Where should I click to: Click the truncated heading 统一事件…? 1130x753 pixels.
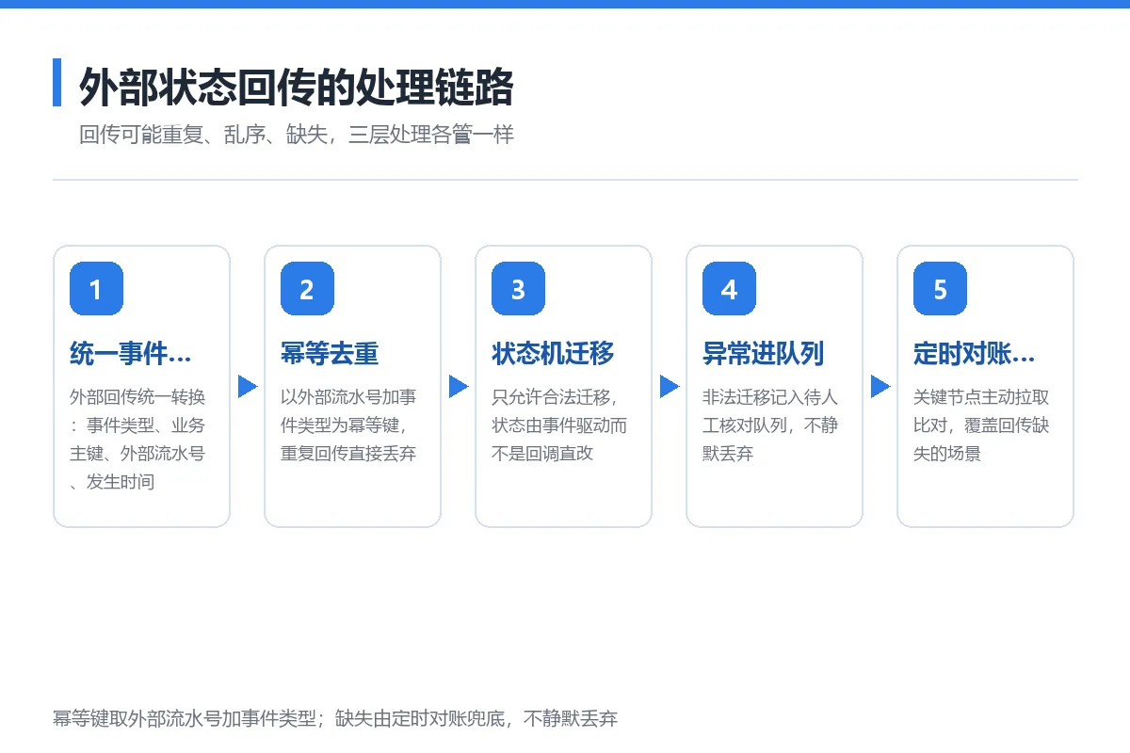(x=130, y=354)
